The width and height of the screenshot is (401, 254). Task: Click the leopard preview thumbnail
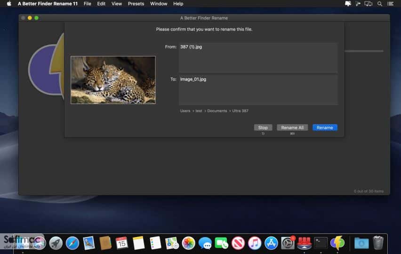(113, 80)
